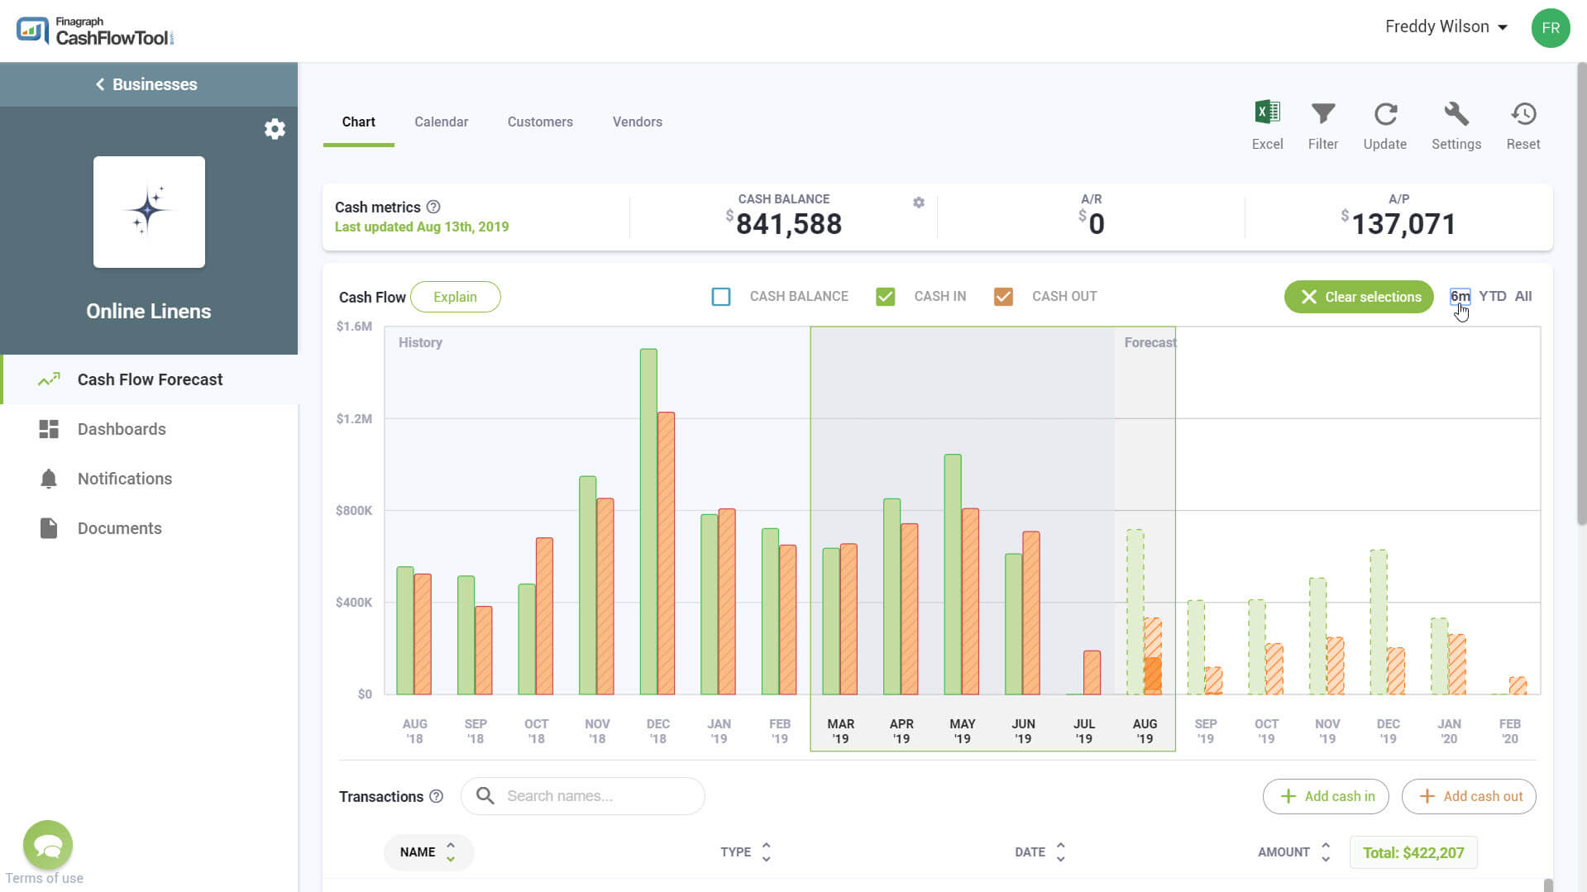Switch to the Calendar tab
The width and height of the screenshot is (1587, 892).
point(442,122)
